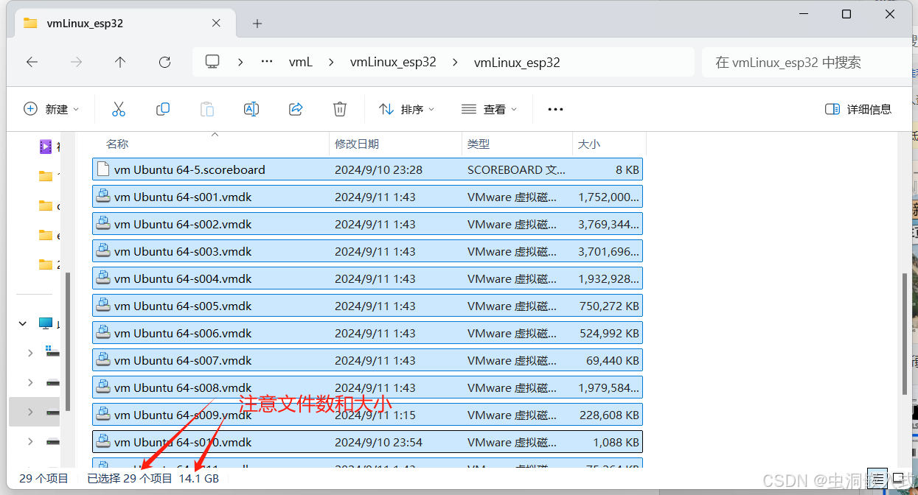Image resolution: width=918 pixels, height=495 pixels.
Task: Click the Rename icon in toolbar
Action: click(x=251, y=109)
